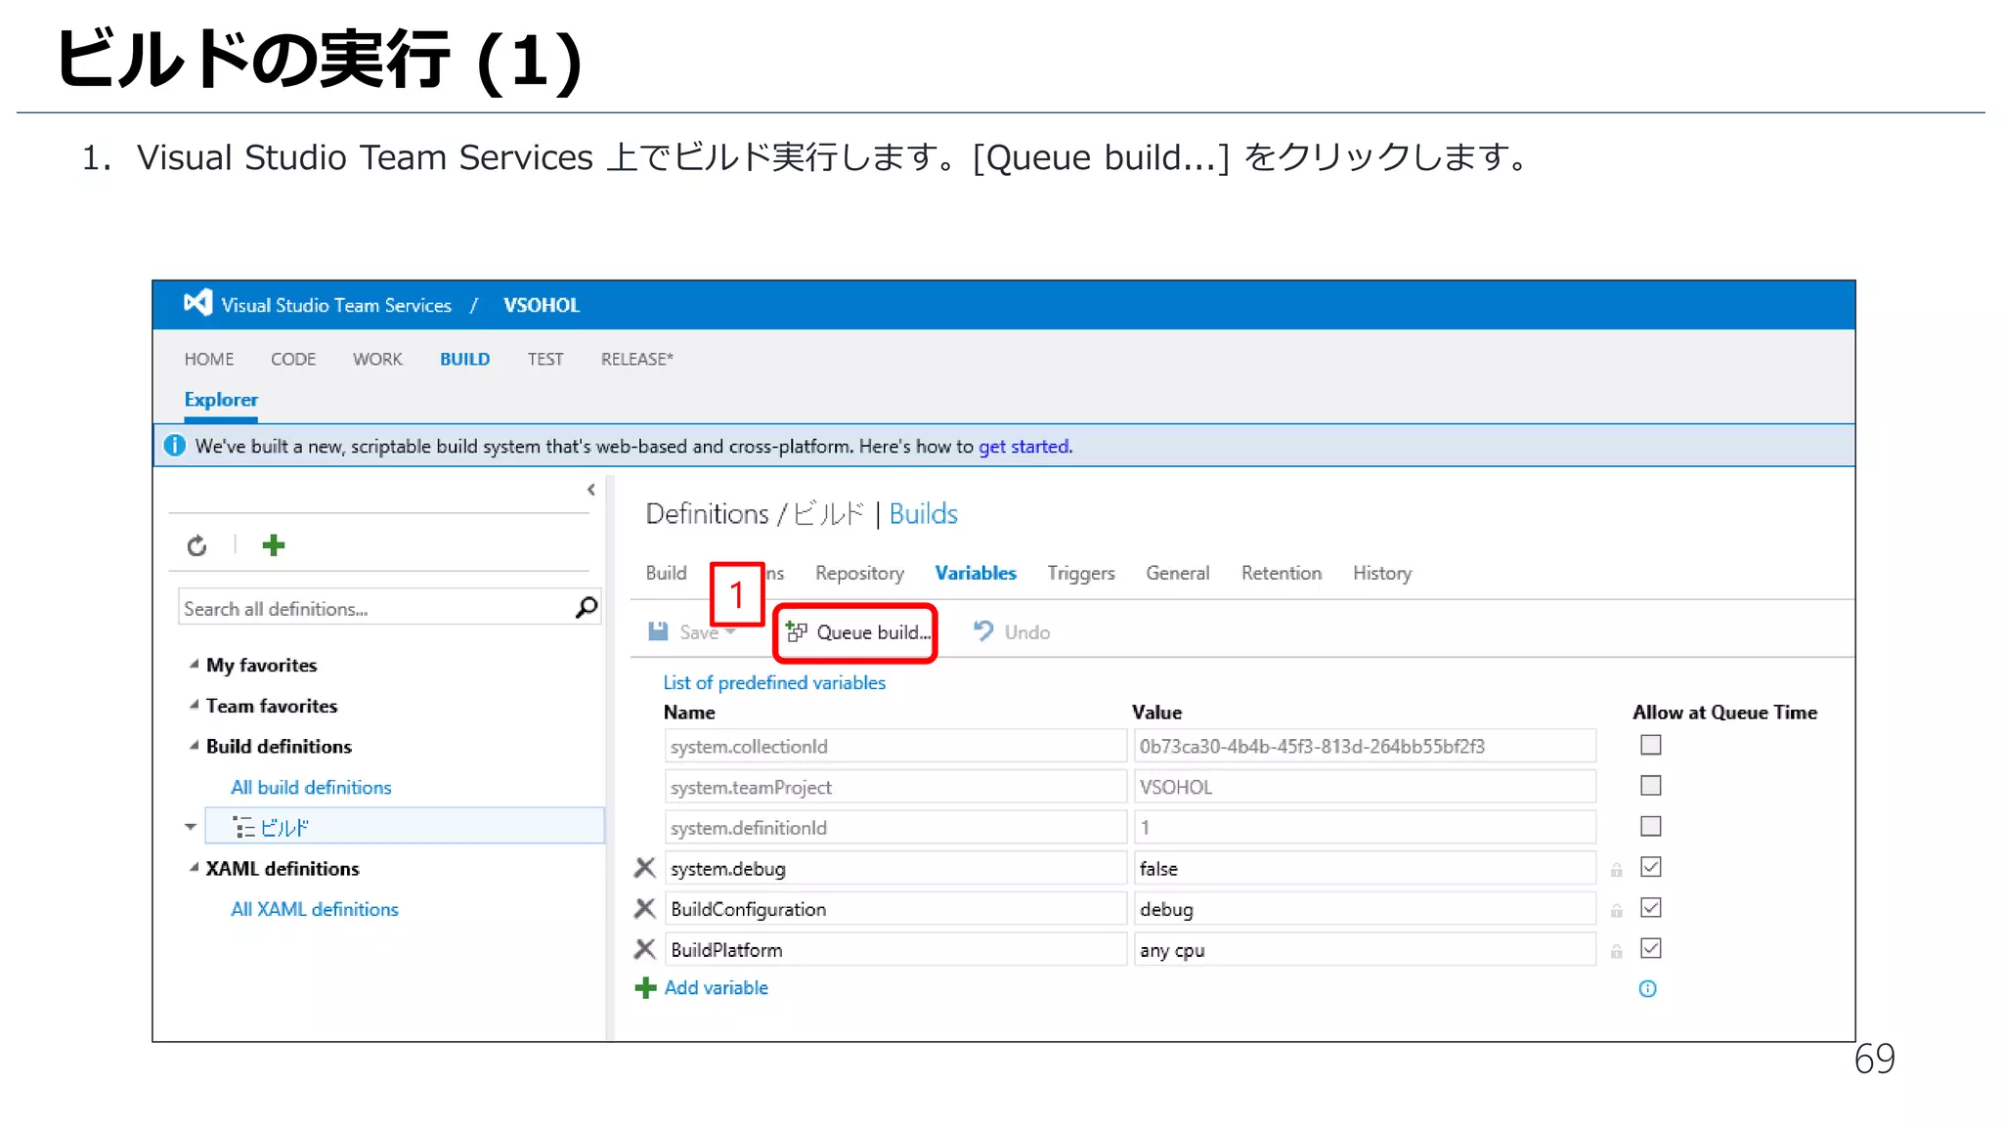Switch to the Retention tab
This screenshot has height=1126, width=2002.
1282,573
